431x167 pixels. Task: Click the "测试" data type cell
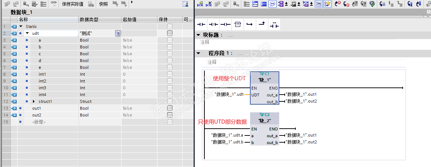click(97, 33)
